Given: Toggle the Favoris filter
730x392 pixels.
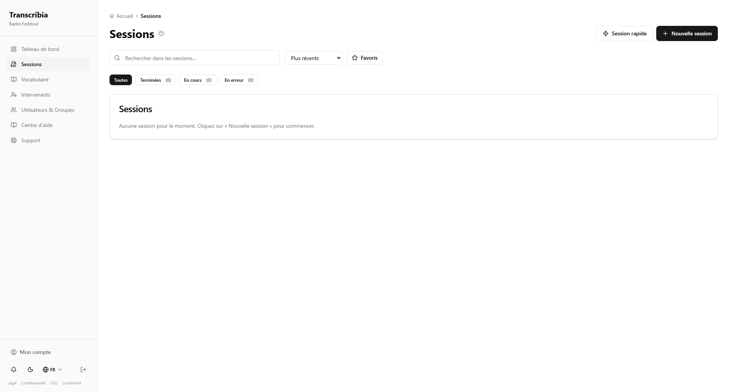Looking at the screenshot, I should pyautogui.click(x=365, y=58).
